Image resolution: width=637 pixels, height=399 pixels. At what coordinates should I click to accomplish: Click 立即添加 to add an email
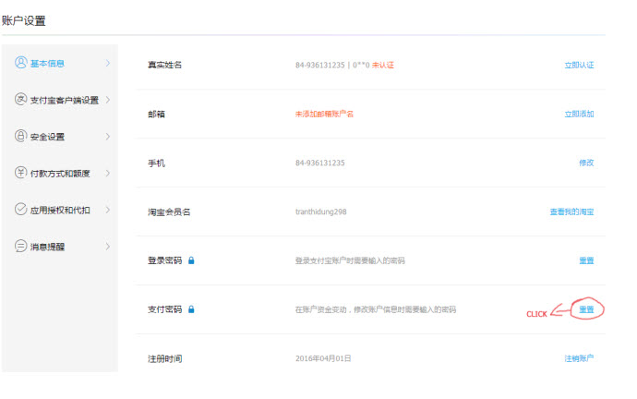point(579,115)
